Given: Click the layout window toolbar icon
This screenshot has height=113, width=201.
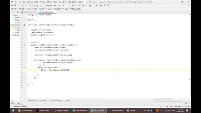Looking at the screenshot, I should point(105,5).
